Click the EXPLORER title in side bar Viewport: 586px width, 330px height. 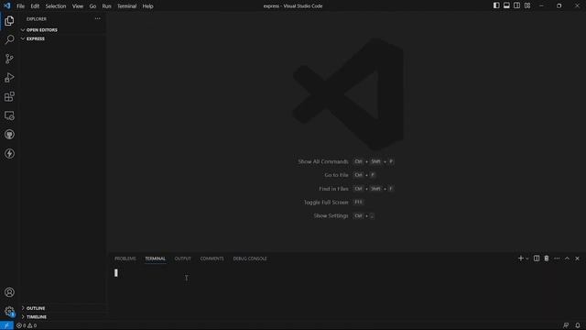tap(37, 18)
